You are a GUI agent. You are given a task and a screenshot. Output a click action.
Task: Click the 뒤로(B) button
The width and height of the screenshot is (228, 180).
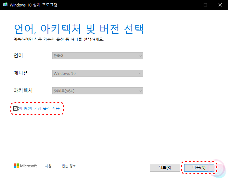165,168
